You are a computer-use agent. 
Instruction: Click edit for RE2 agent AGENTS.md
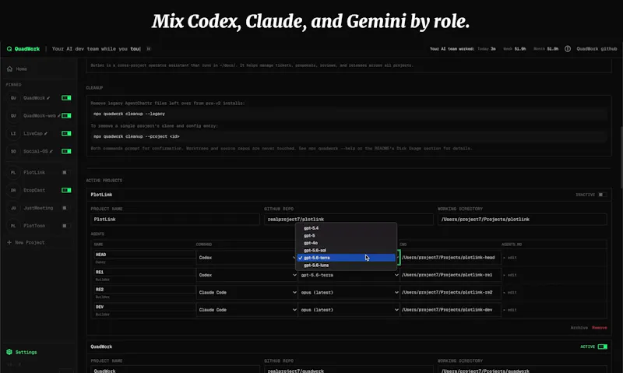512,292
